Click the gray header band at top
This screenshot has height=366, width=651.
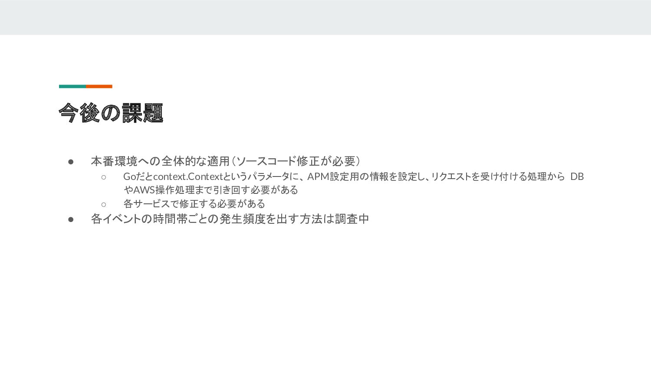[325, 17]
